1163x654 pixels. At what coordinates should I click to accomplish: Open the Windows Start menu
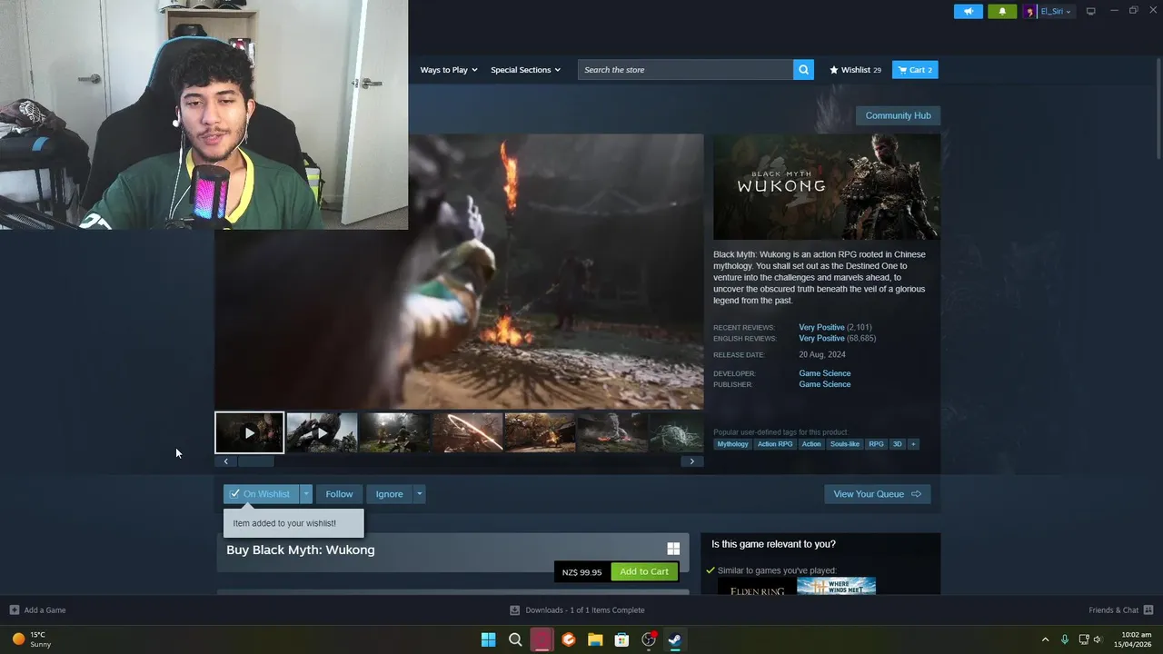pos(488,639)
